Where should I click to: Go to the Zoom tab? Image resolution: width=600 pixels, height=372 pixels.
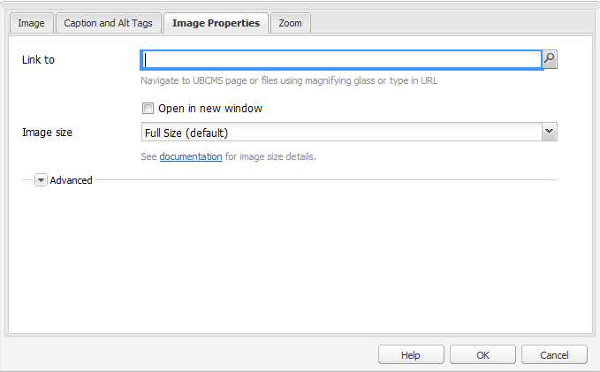(290, 23)
